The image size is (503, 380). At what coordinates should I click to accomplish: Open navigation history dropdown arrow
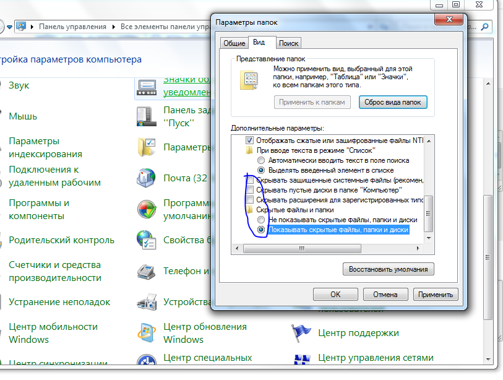10,27
